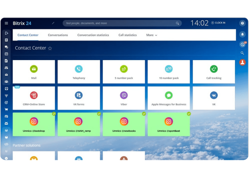This screenshot has width=249, height=177.
Task: Open the sidebar contact card icon
Action: tap(6, 116)
